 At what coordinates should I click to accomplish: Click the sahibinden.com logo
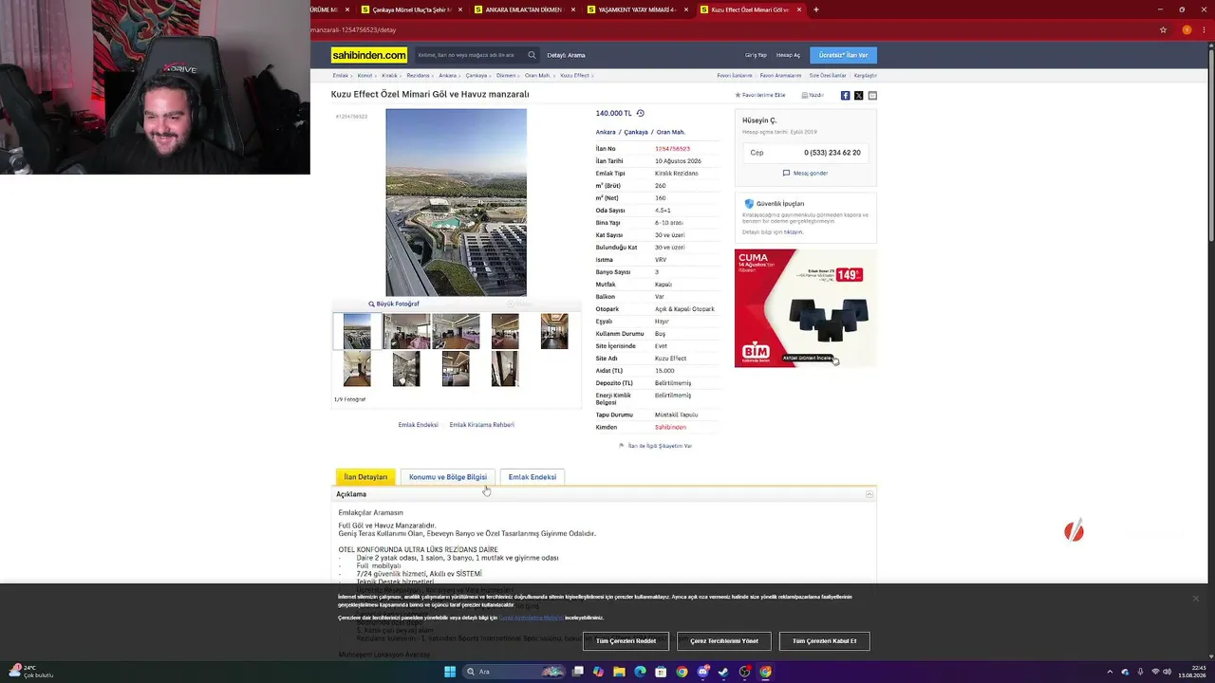click(369, 55)
